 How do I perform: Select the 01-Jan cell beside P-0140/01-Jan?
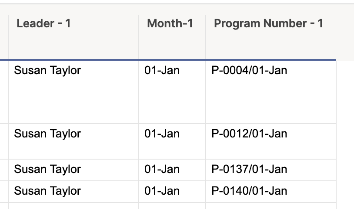(x=172, y=192)
